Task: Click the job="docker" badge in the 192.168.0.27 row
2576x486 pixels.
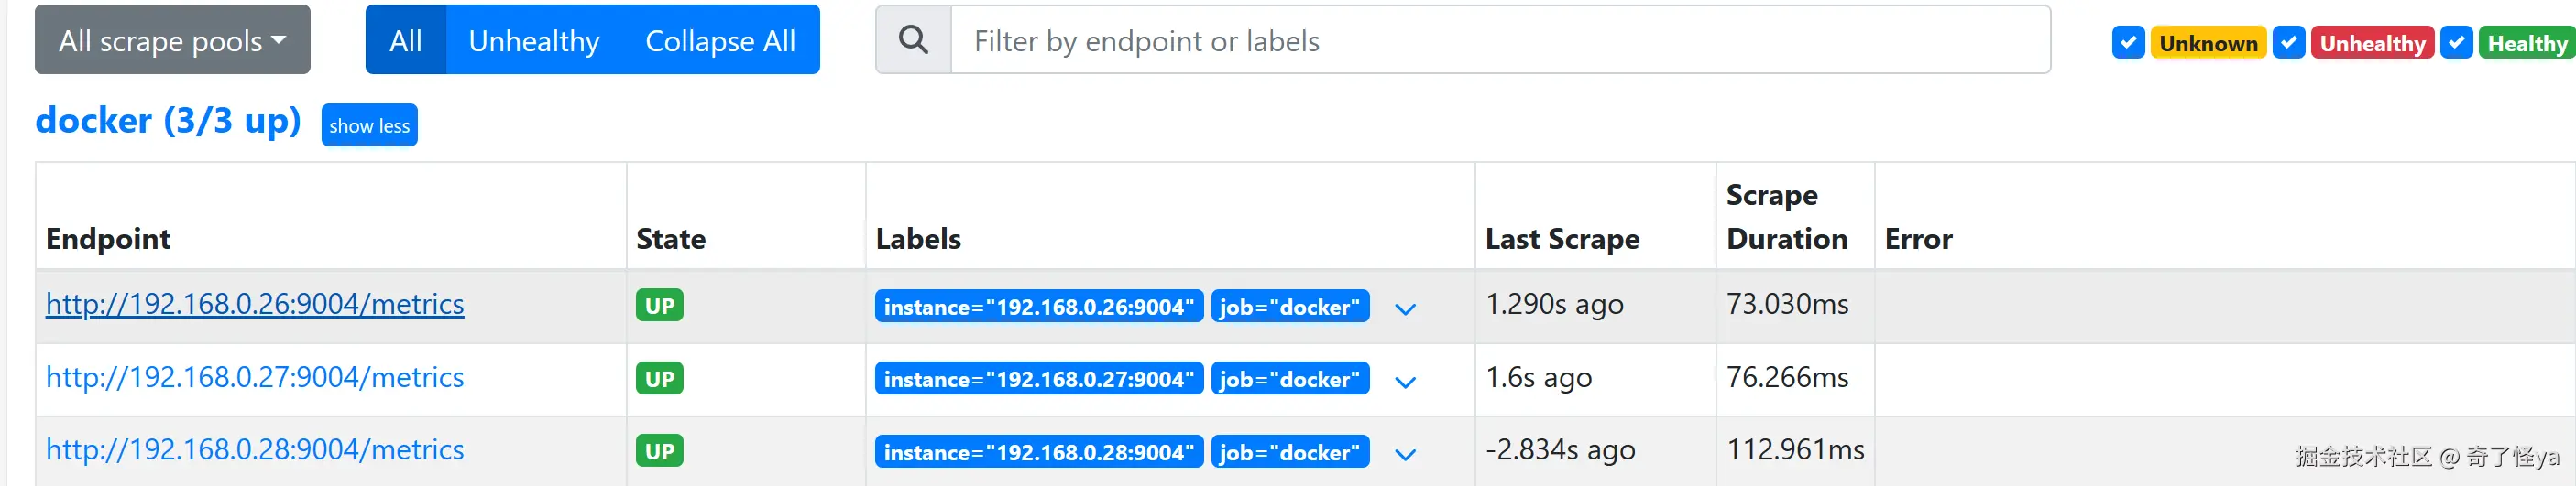Action: point(1289,379)
